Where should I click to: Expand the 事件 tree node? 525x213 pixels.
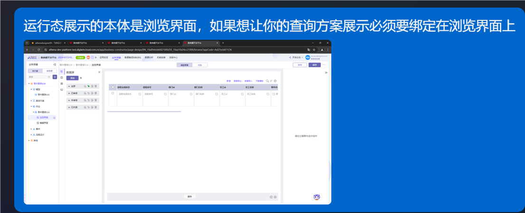[x=31, y=129]
